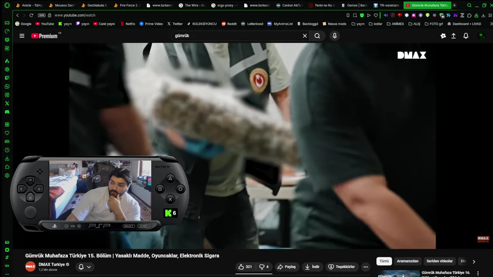
Task: Click the YouTube search input field
Action: point(237,36)
